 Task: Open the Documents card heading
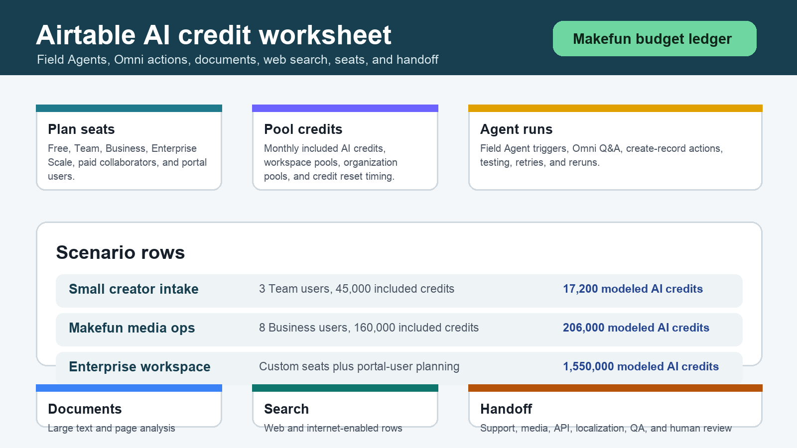[x=85, y=409]
